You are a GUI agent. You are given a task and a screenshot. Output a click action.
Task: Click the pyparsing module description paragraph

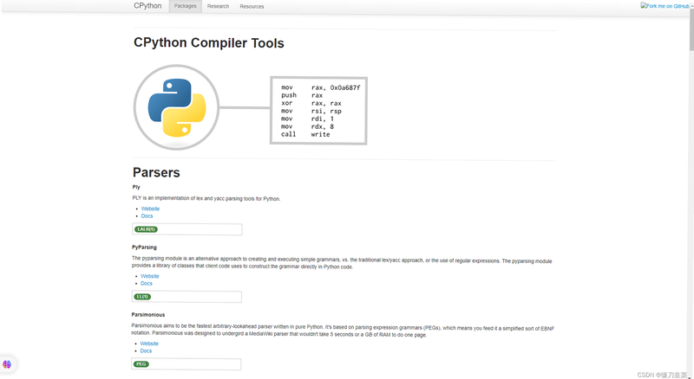[x=342, y=263]
